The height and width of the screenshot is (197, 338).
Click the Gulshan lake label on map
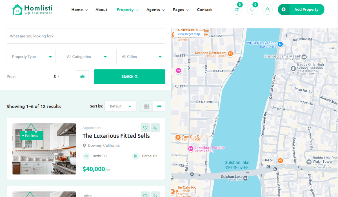(237, 165)
